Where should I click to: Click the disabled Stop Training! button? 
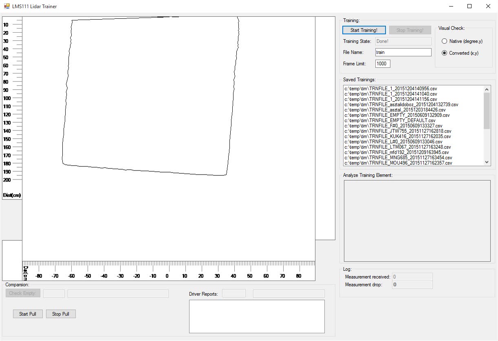410,30
